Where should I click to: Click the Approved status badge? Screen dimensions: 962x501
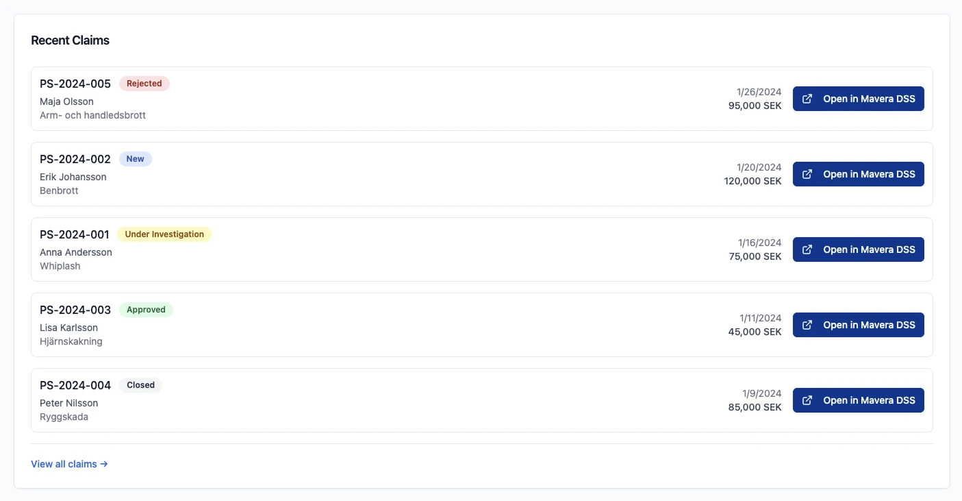[x=146, y=310]
